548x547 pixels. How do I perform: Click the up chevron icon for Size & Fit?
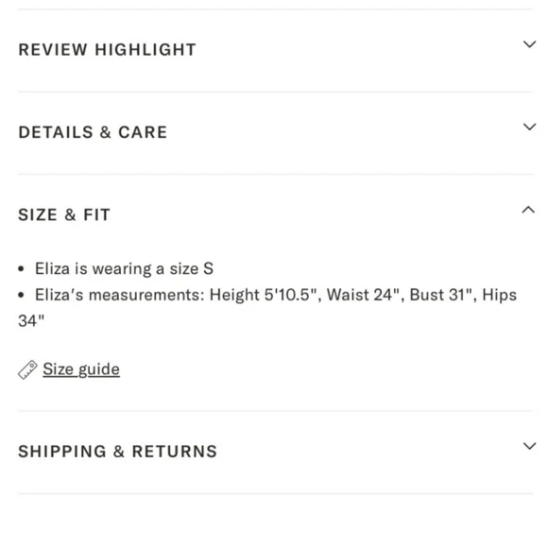(528, 210)
